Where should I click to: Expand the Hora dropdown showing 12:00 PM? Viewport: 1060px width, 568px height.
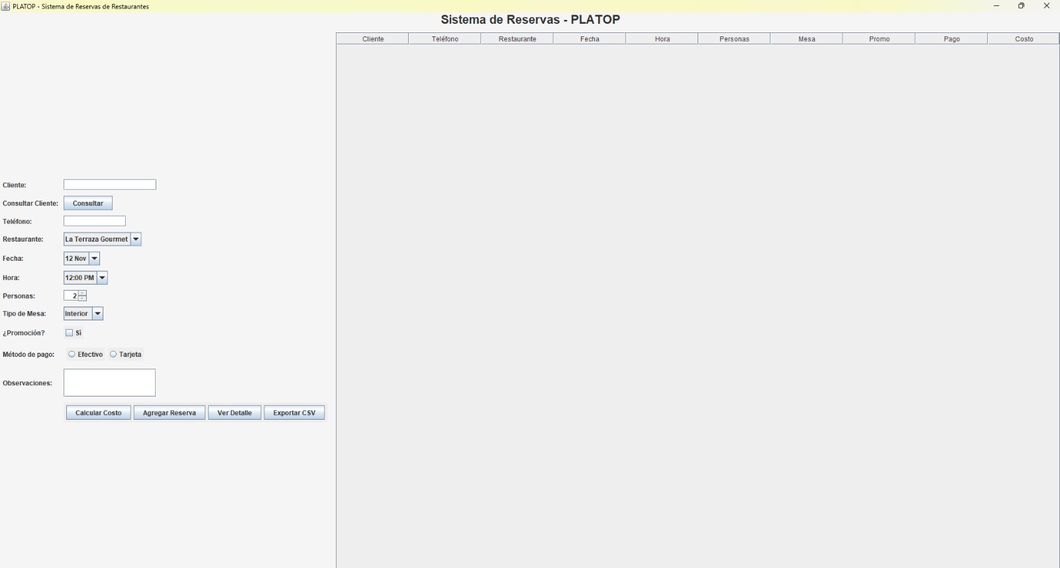point(85,278)
